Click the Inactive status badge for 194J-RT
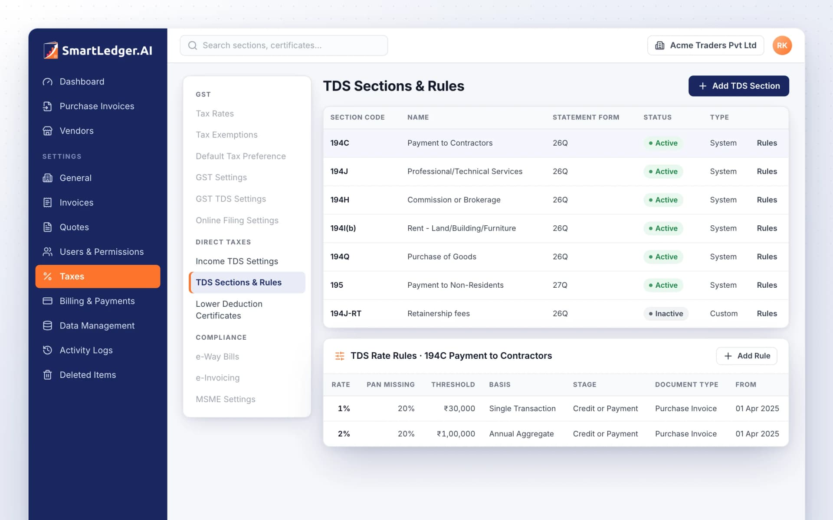 666,314
